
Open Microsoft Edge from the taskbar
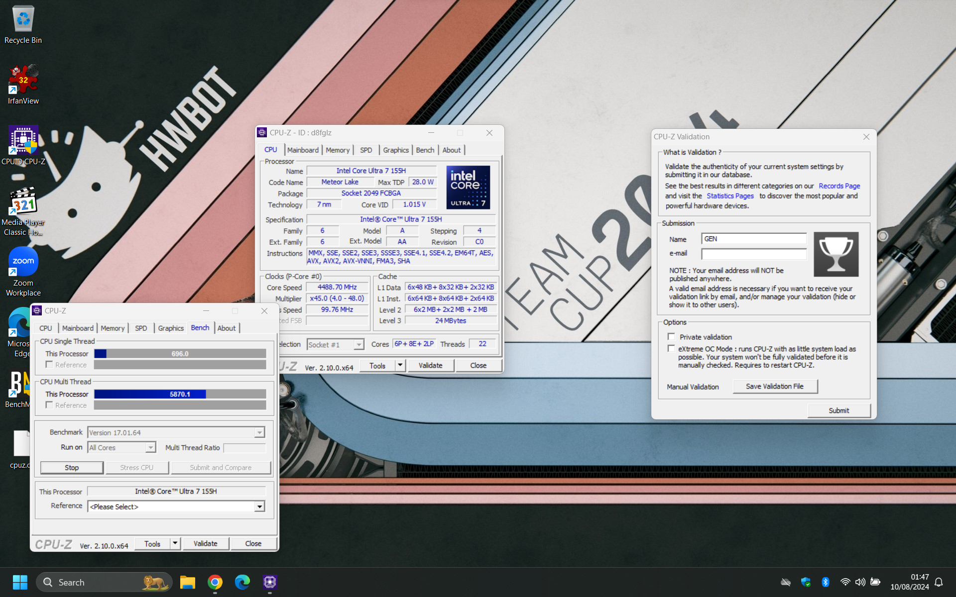coord(242,582)
